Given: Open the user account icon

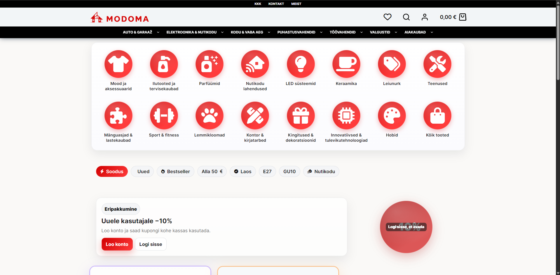Looking at the screenshot, I should tap(425, 17).
